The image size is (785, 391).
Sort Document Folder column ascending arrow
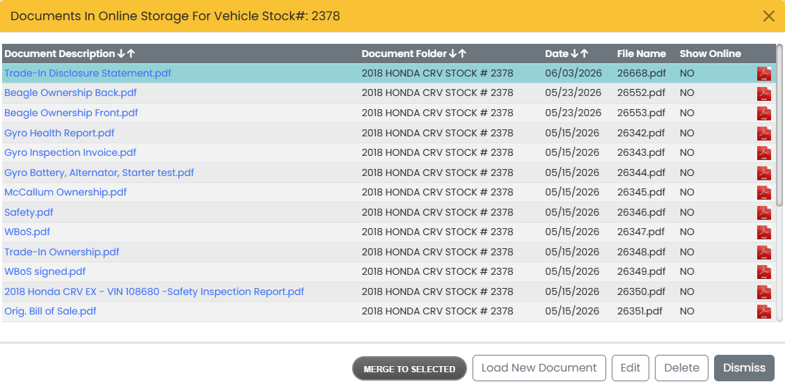463,54
